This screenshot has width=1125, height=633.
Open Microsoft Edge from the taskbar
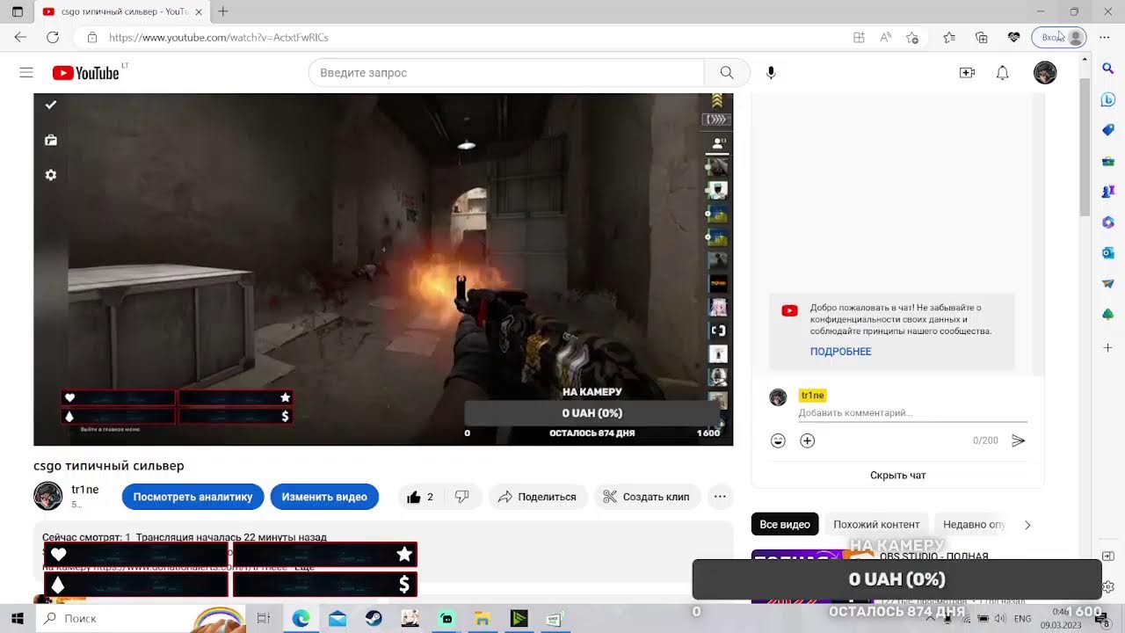pos(301,619)
